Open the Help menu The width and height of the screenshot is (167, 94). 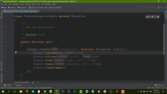(x=54, y=4)
